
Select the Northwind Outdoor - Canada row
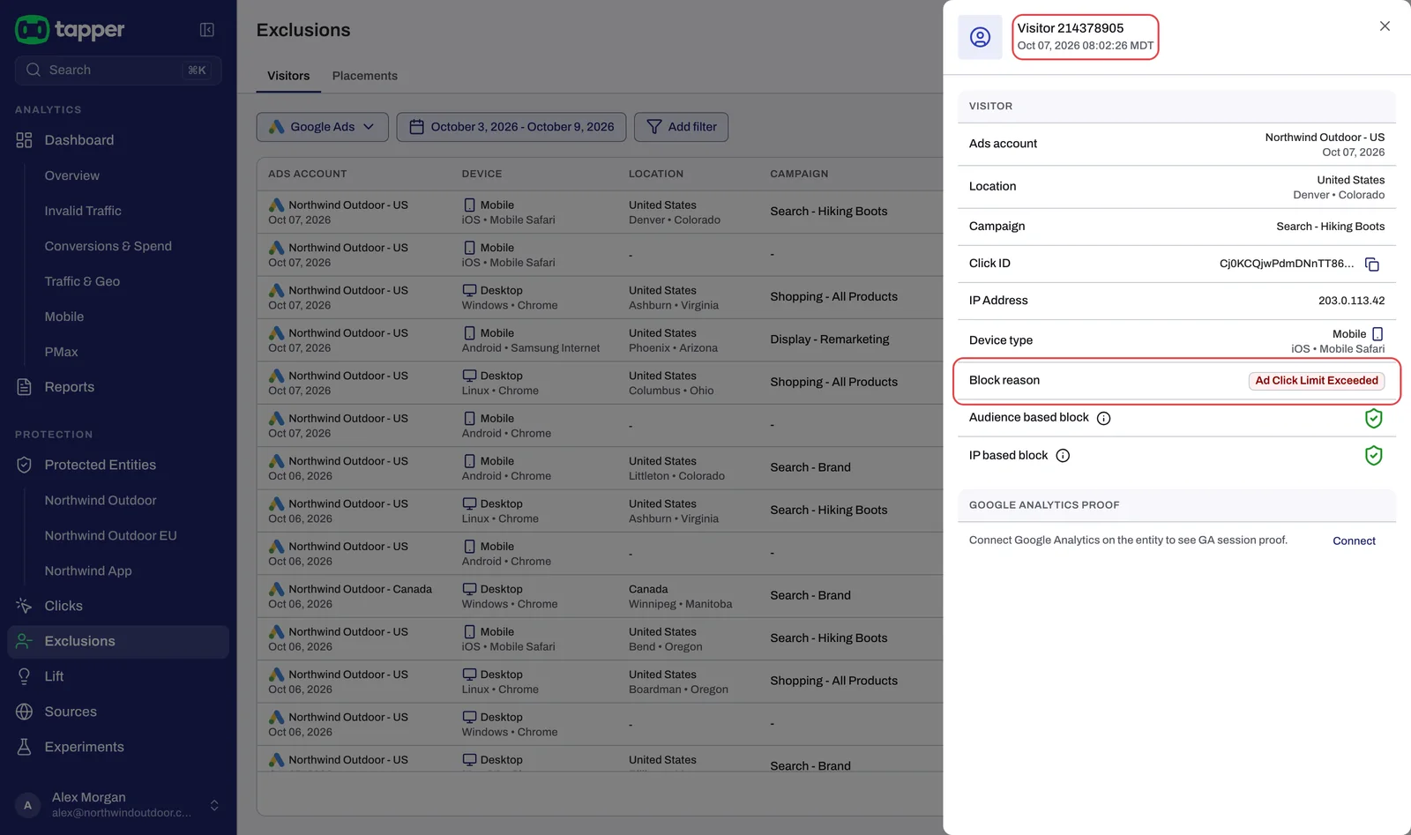600,596
